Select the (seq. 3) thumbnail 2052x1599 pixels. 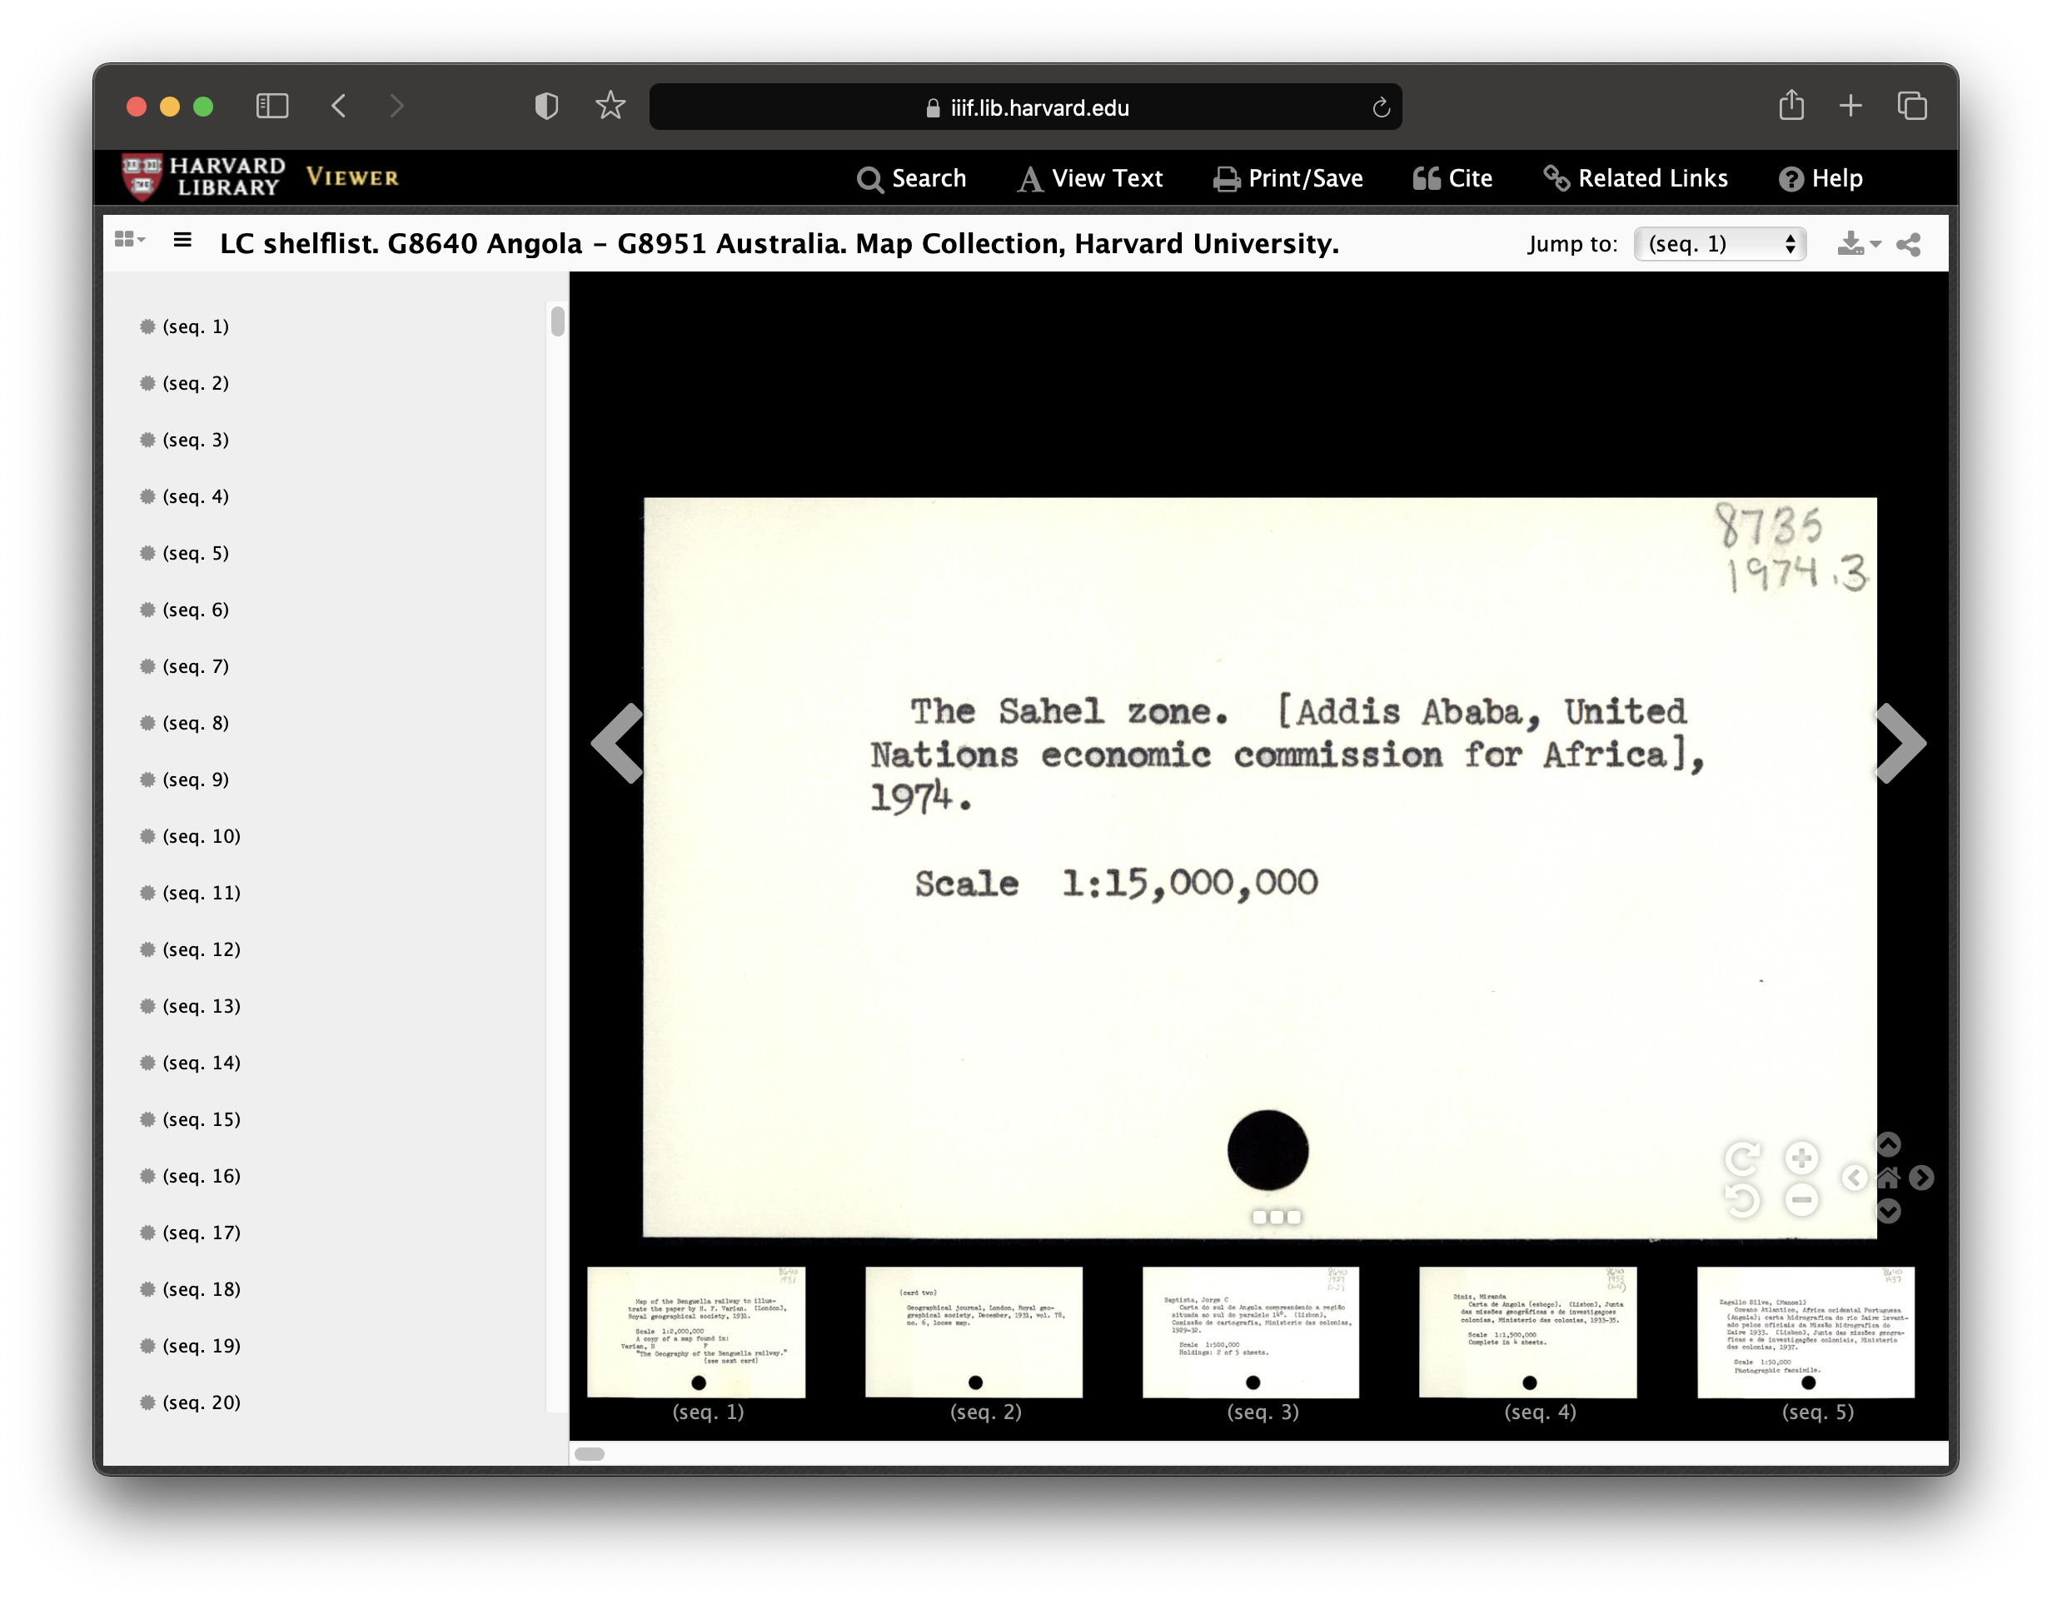coord(1251,1332)
